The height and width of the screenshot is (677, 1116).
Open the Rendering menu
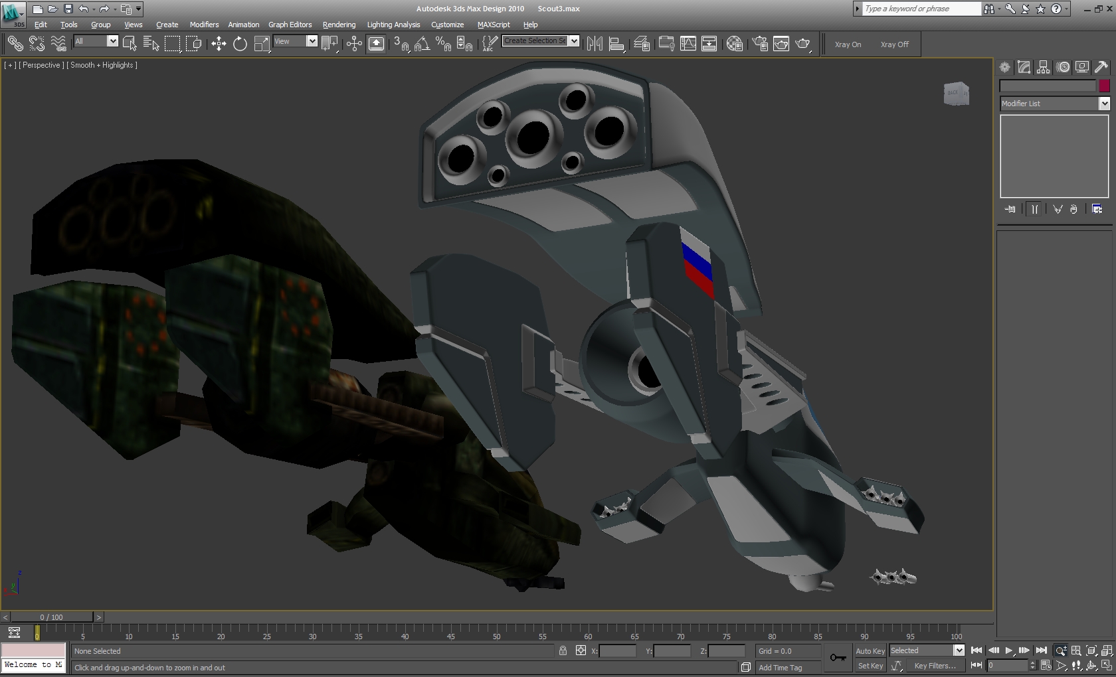tap(339, 25)
